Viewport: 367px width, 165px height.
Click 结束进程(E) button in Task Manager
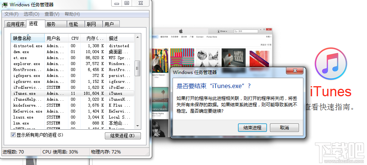pos(123,136)
